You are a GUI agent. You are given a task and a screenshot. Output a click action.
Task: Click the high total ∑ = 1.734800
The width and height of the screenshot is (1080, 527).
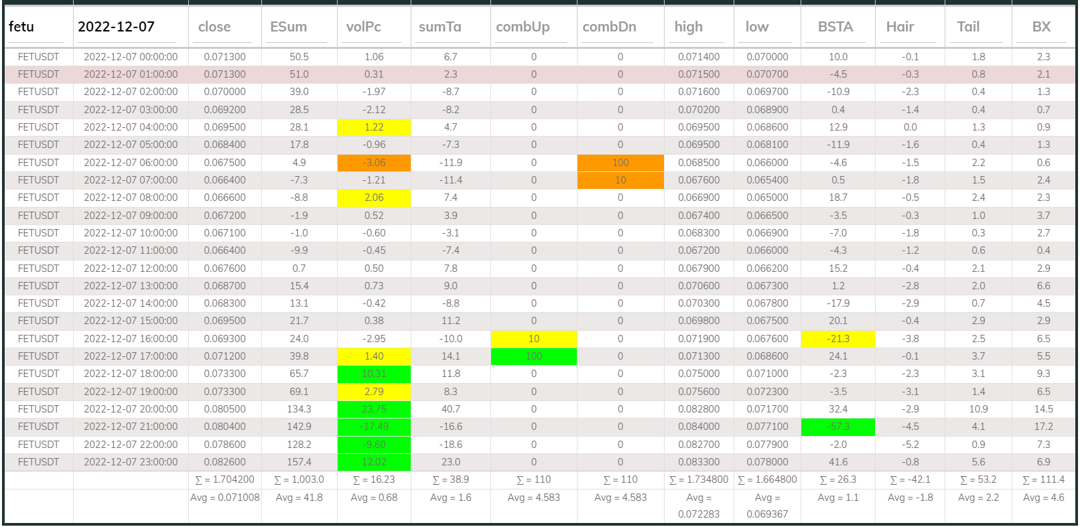pyautogui.click(x=699, y=479)
